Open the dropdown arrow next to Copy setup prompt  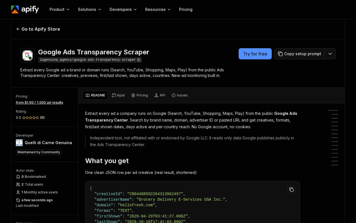(330, 54)
